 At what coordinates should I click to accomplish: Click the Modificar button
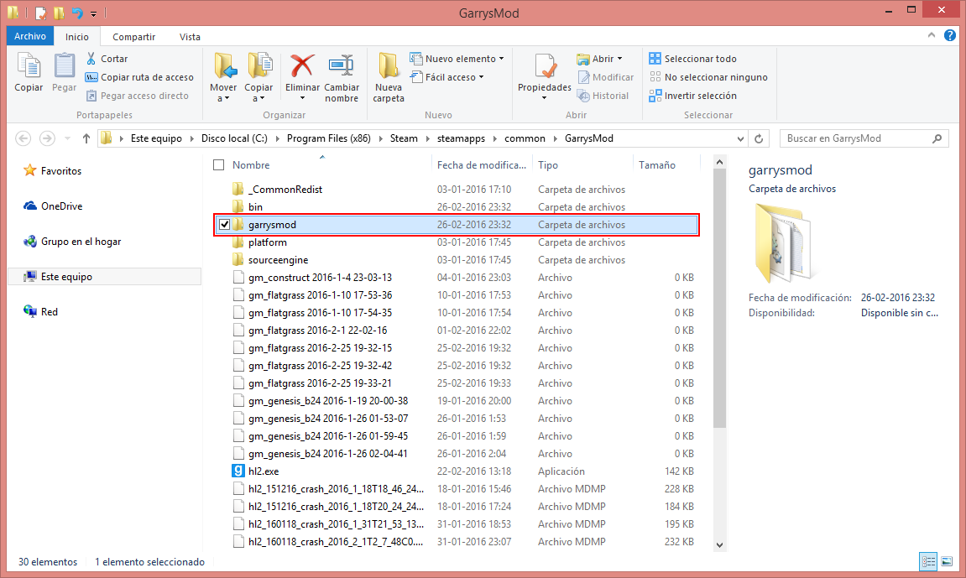click(x=606, y=77)
